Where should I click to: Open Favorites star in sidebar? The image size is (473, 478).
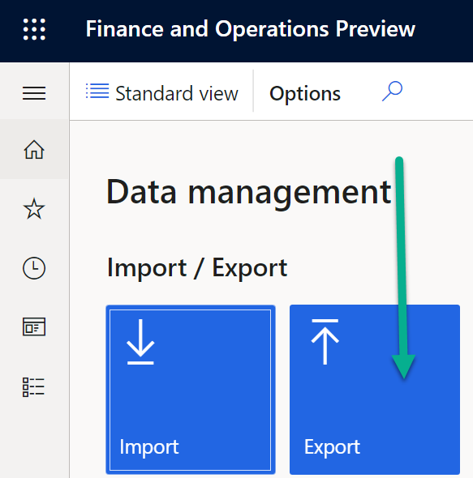click(34, 209)
